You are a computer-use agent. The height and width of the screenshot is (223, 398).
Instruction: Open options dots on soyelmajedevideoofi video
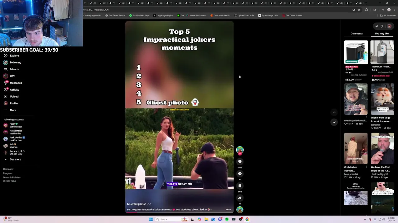(366, 118)
